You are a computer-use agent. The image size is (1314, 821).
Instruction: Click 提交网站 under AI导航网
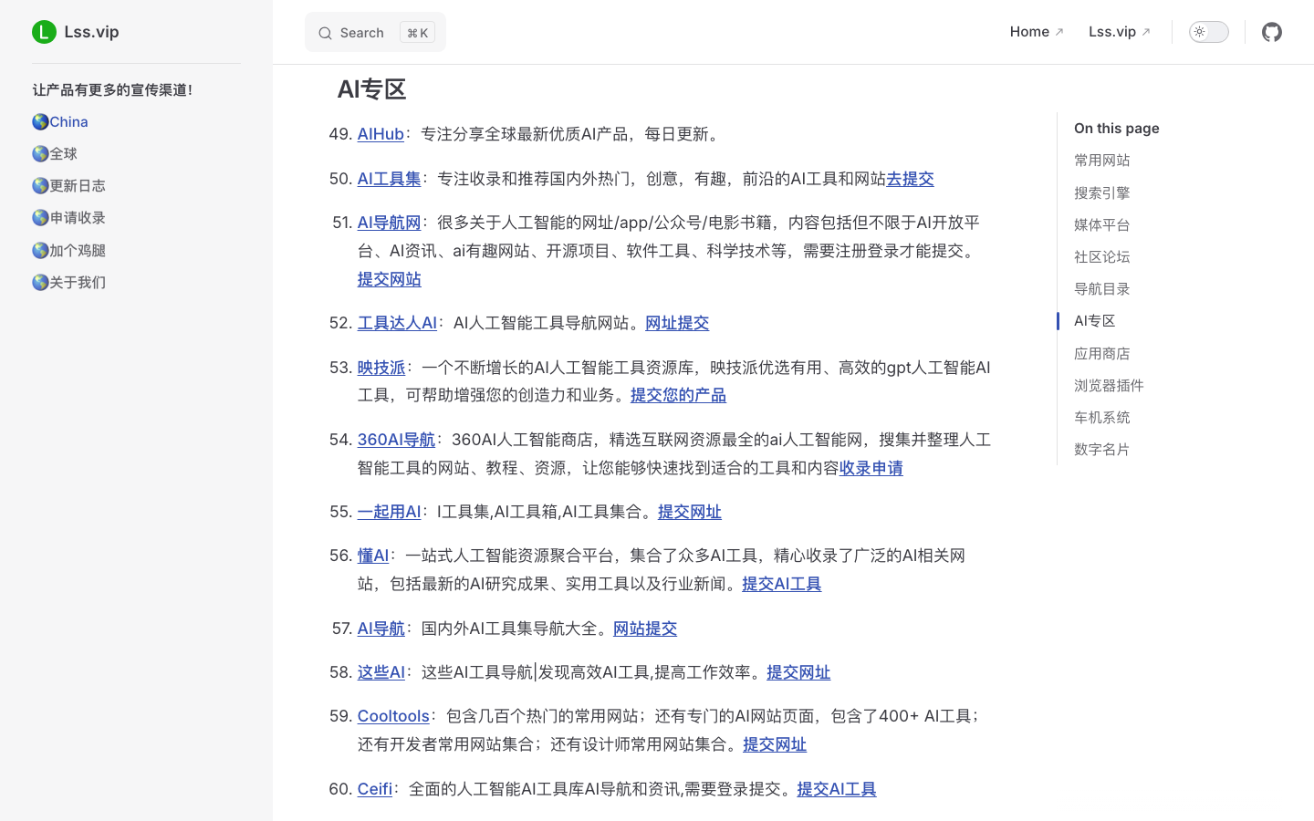point(389,279)
